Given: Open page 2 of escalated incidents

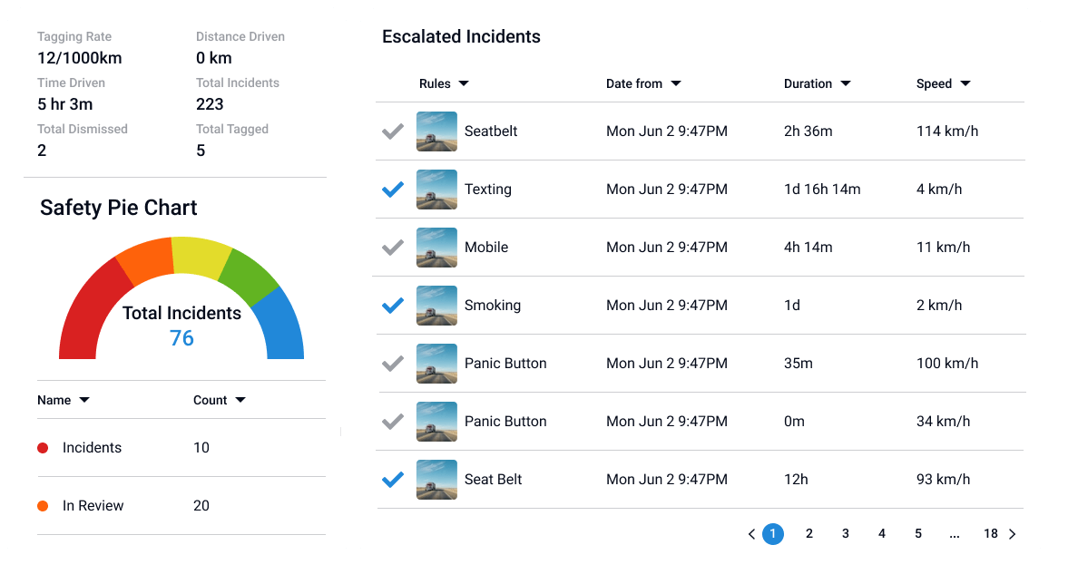Looking at the screenshot, I should pyautogui.click(x=808, y=533).
